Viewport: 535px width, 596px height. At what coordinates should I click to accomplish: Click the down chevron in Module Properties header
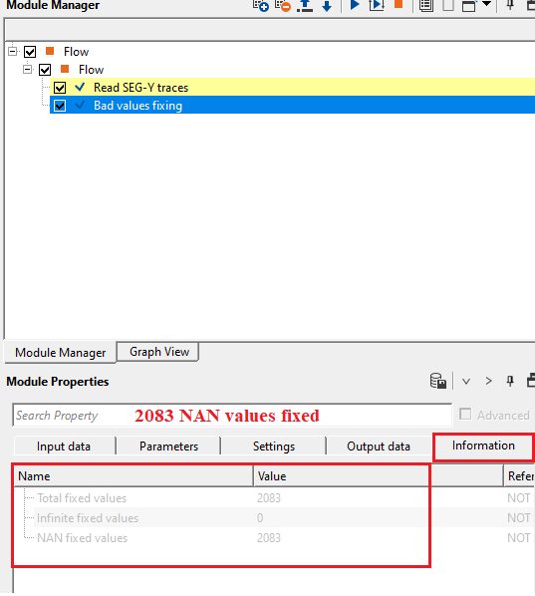click(466, 382)
